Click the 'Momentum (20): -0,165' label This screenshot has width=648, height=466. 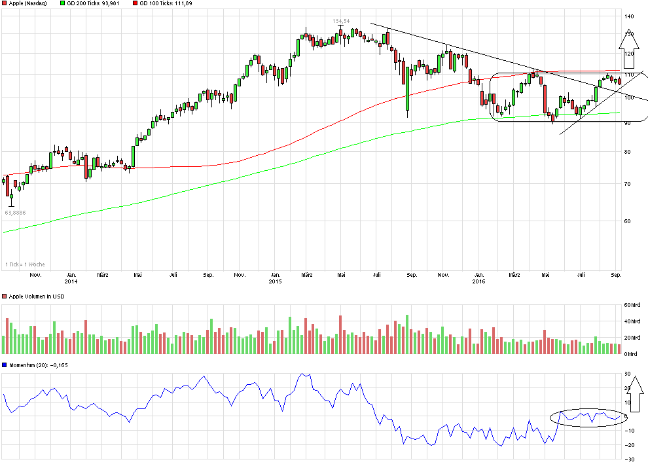point(39,365)
